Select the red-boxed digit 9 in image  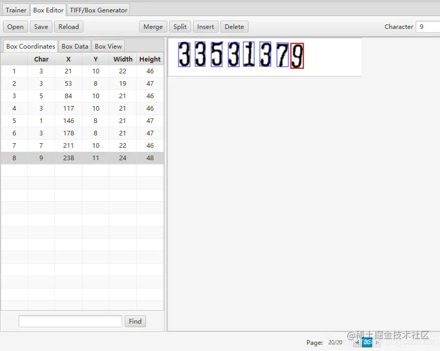[297, 55]
